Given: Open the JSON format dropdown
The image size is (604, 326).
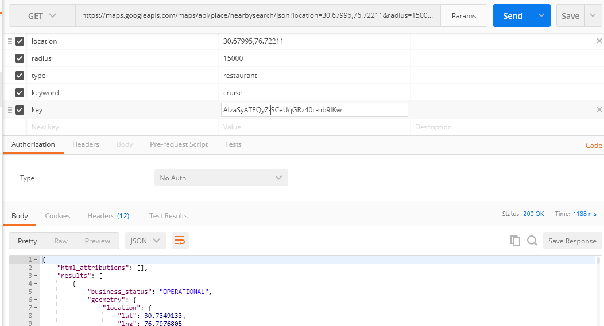Looking at the screenshot, I should [x=145, y=241].
